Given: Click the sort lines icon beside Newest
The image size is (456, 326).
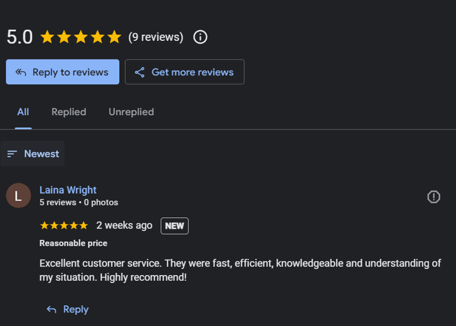Looking at the screenshot, I should coord(12,154).
